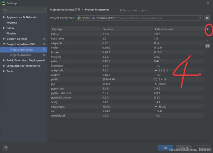Select the python-dateutil package row
The image size is (213, 153).
[127, 93]
